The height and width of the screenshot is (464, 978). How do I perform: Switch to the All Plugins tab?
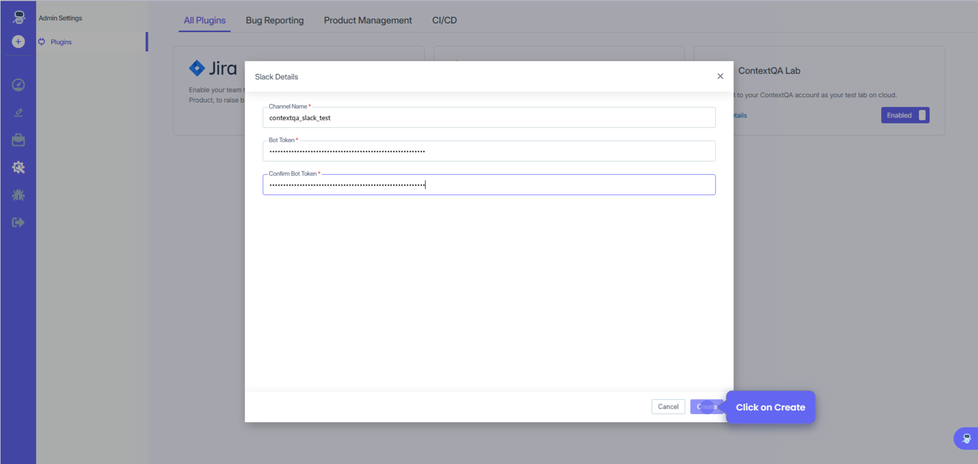[204, 20]
